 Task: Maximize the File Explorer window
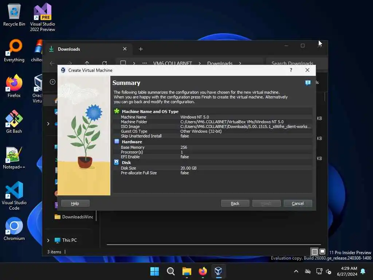coord(303,46)
